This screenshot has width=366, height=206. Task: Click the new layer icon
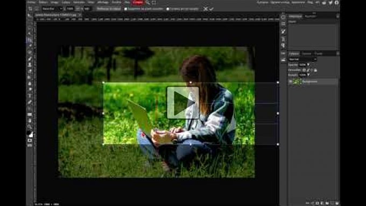(332, 203)
